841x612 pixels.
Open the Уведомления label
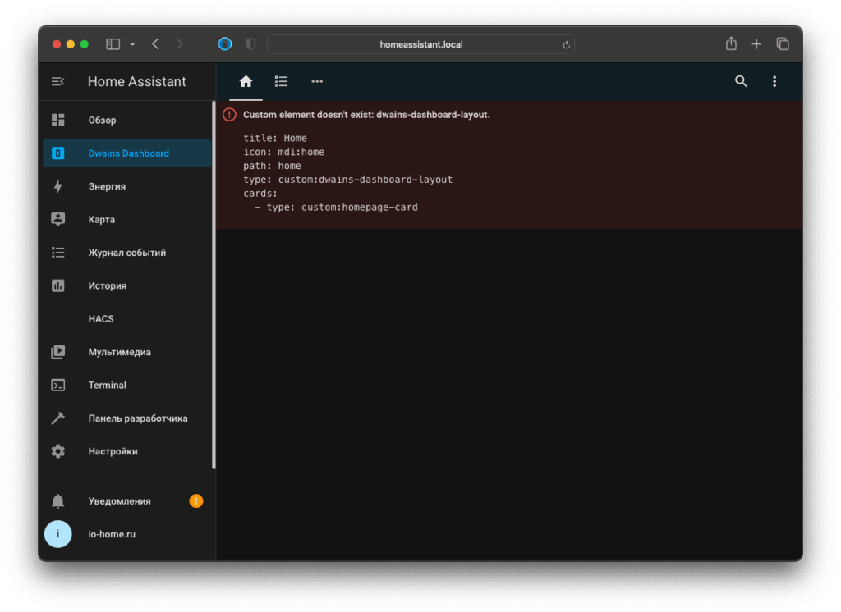(120, 501)
